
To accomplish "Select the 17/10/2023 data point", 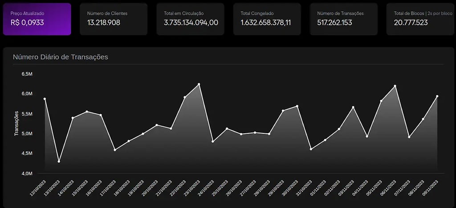I will (115, 150).
